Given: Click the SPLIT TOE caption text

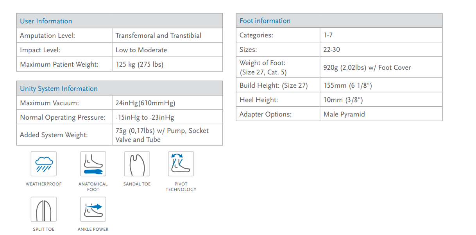Looking at the screenshot, I should point(44,229).
